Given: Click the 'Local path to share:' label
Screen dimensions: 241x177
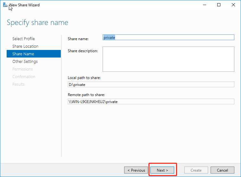Looking at the screenshot, I should (x=84, y=78).
